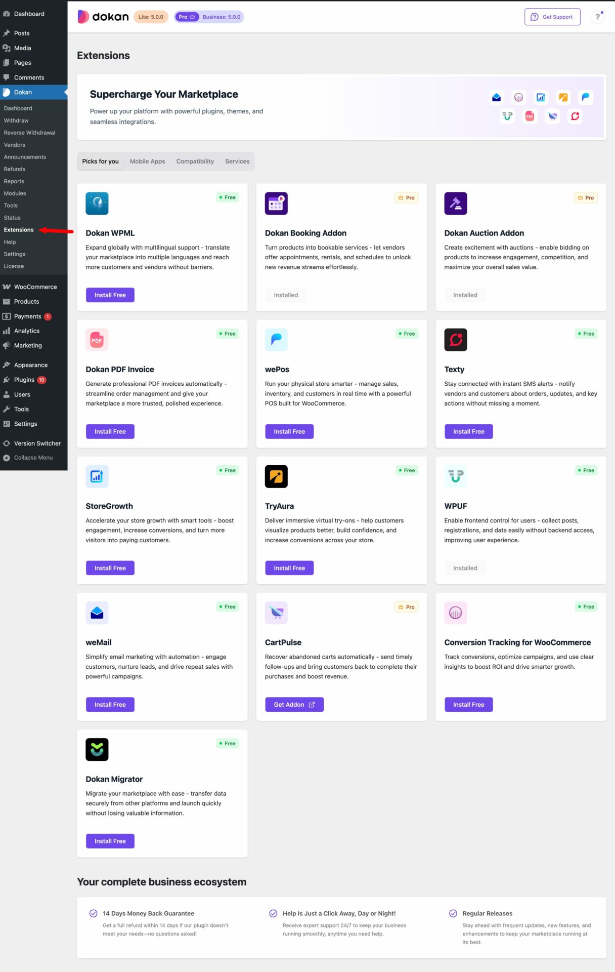Open Version Switcher in the sidebar
This screenshot has width=615, height=972.
[33, 443]
